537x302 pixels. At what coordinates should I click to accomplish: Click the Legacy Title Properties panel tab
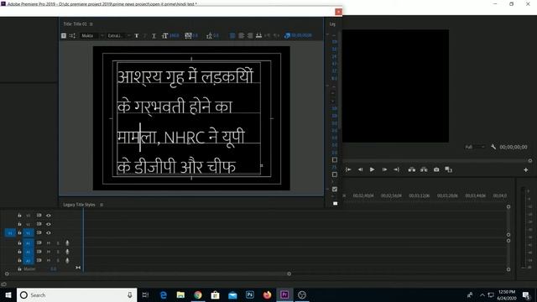pyautogui.click(x=332, y=24)
